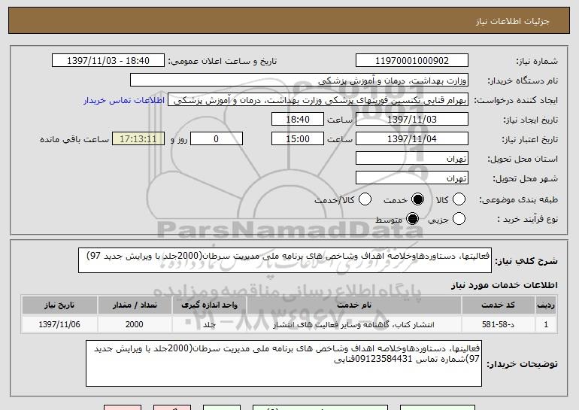Click the کد خدمت column header
This screenshot has width=579, height=410.
(498, 305)
